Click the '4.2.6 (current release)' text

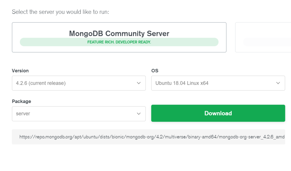(x=41, y=83)
